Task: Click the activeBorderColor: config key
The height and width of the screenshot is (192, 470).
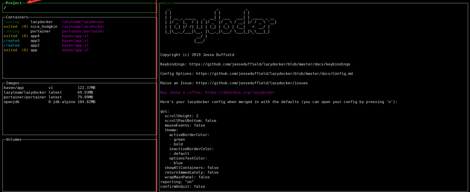Action: coord(189,135)
